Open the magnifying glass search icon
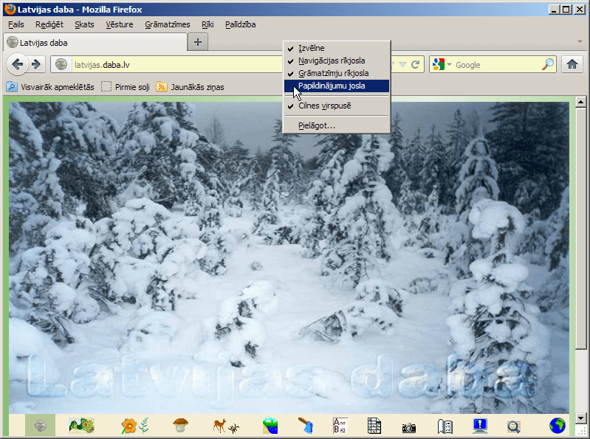The image size is (590, 439). (x=514, y=426)
